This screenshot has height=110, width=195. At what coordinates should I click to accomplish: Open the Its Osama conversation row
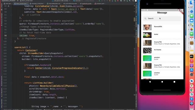click(162, 50)
